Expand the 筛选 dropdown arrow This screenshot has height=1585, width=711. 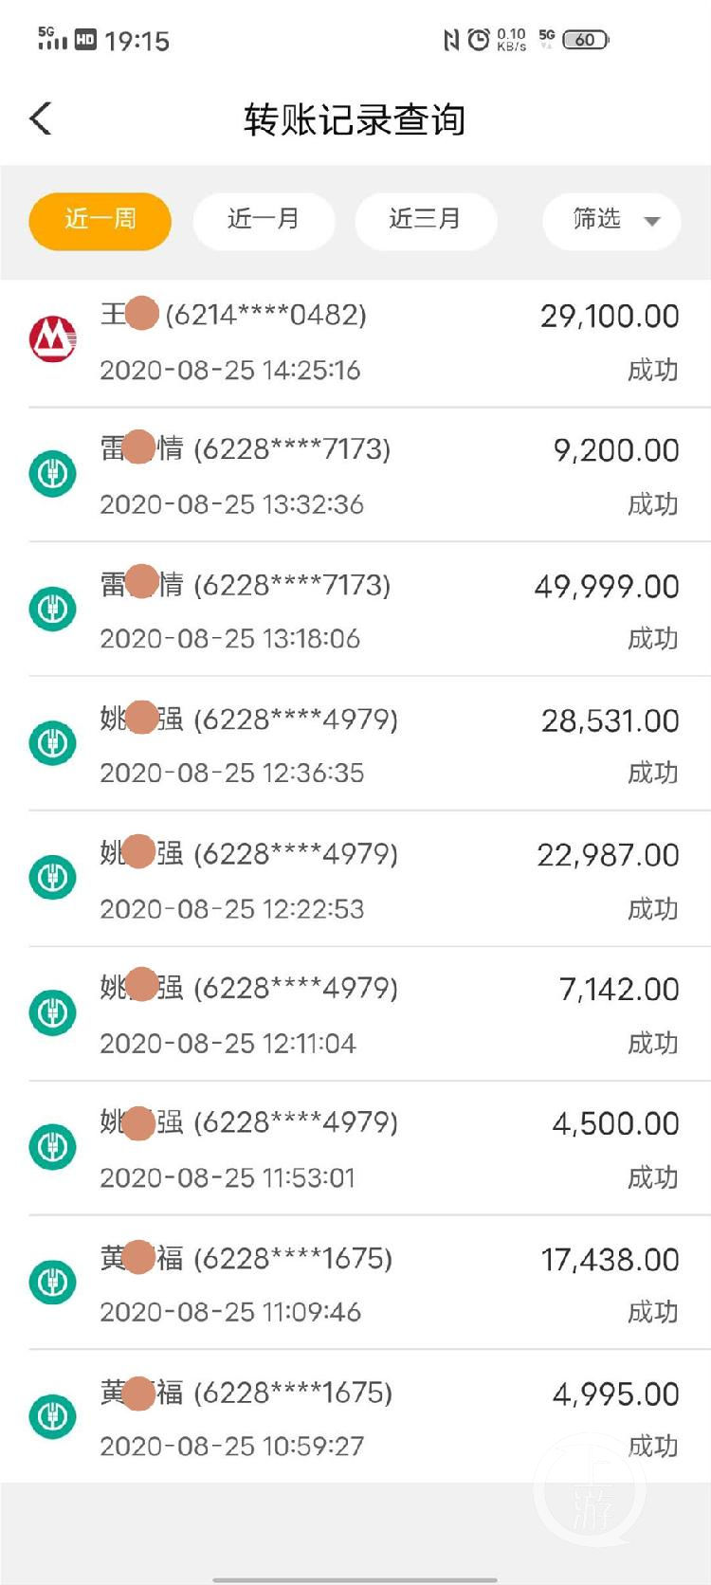click(652, 222)
